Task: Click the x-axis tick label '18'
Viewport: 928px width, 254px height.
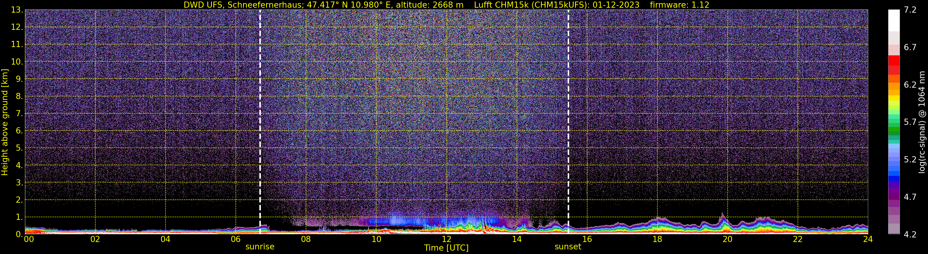Action: 657,239
